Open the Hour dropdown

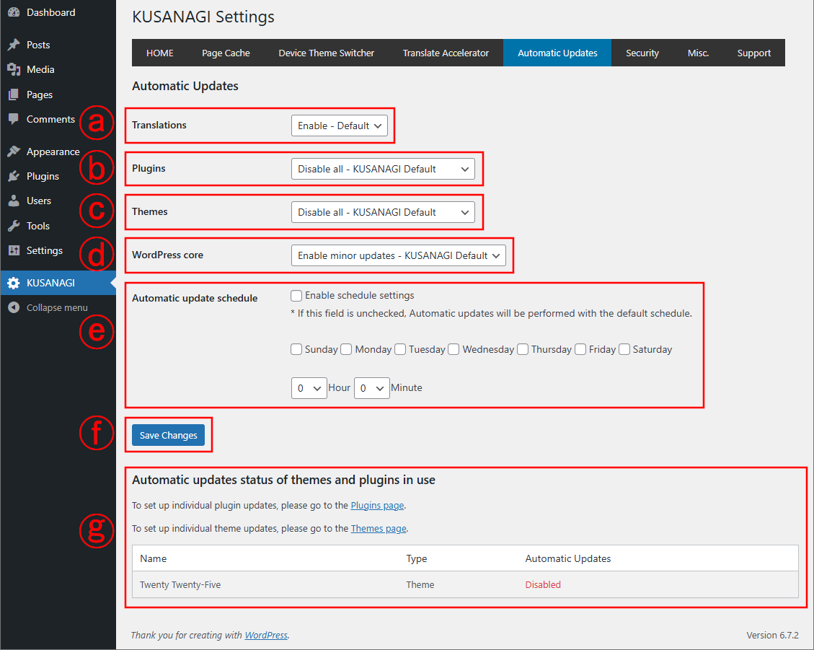pyautogui.click(x=309, y=388)
